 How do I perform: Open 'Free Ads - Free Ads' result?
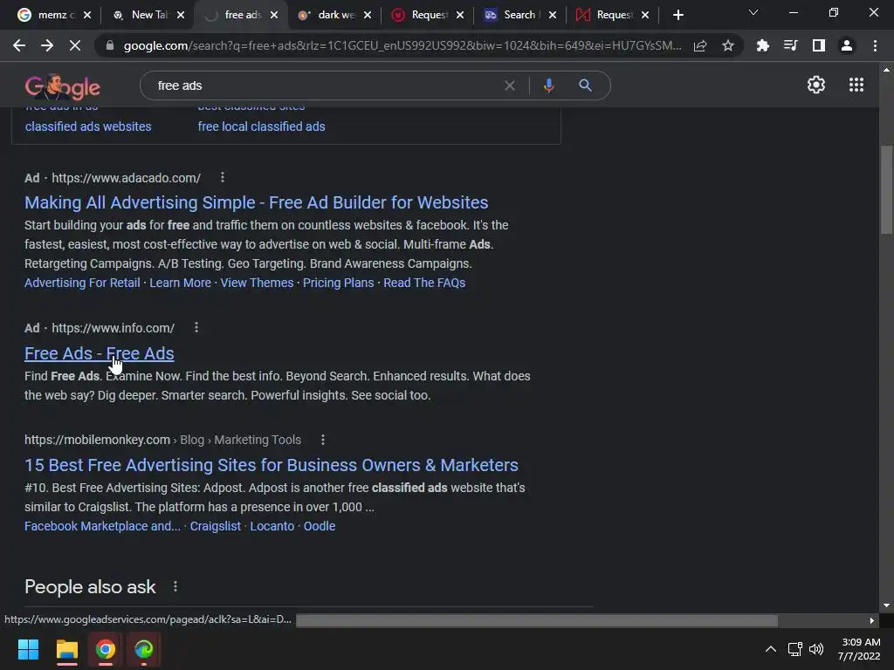click(x=100, y=353)
